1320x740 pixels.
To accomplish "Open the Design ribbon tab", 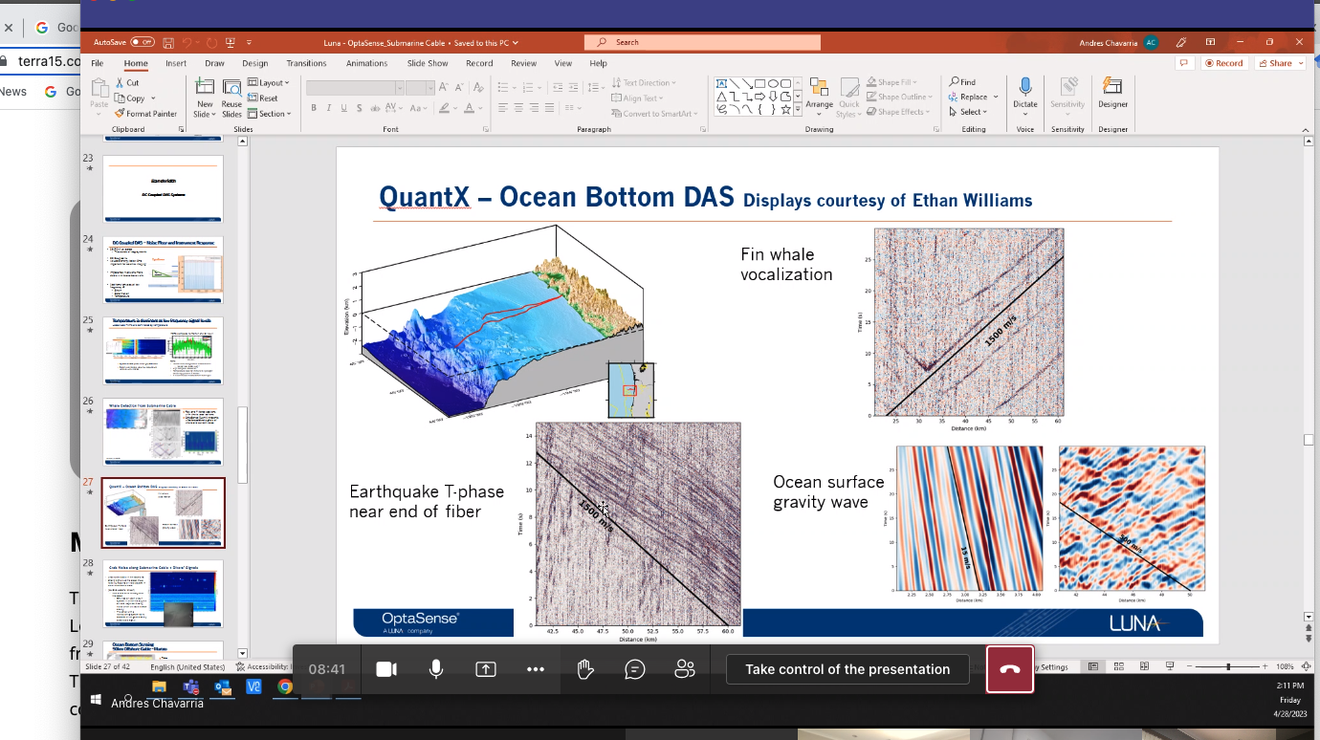I will (255, 63).
